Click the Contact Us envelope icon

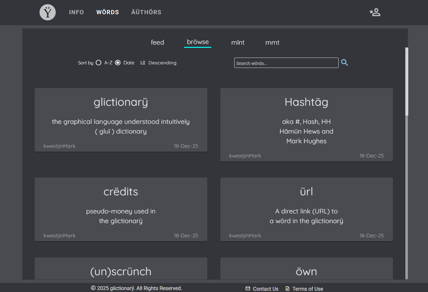[248, 288]
